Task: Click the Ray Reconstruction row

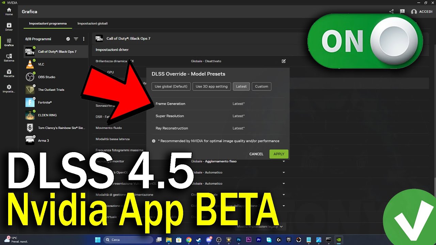Action: coord(218,128)
